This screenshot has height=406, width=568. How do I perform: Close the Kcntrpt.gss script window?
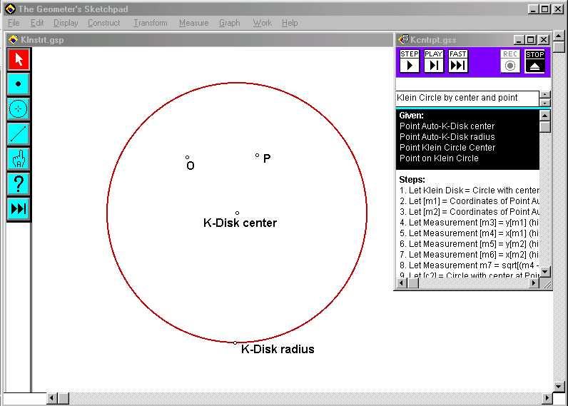pyautogui.click(x=544, y=40)
